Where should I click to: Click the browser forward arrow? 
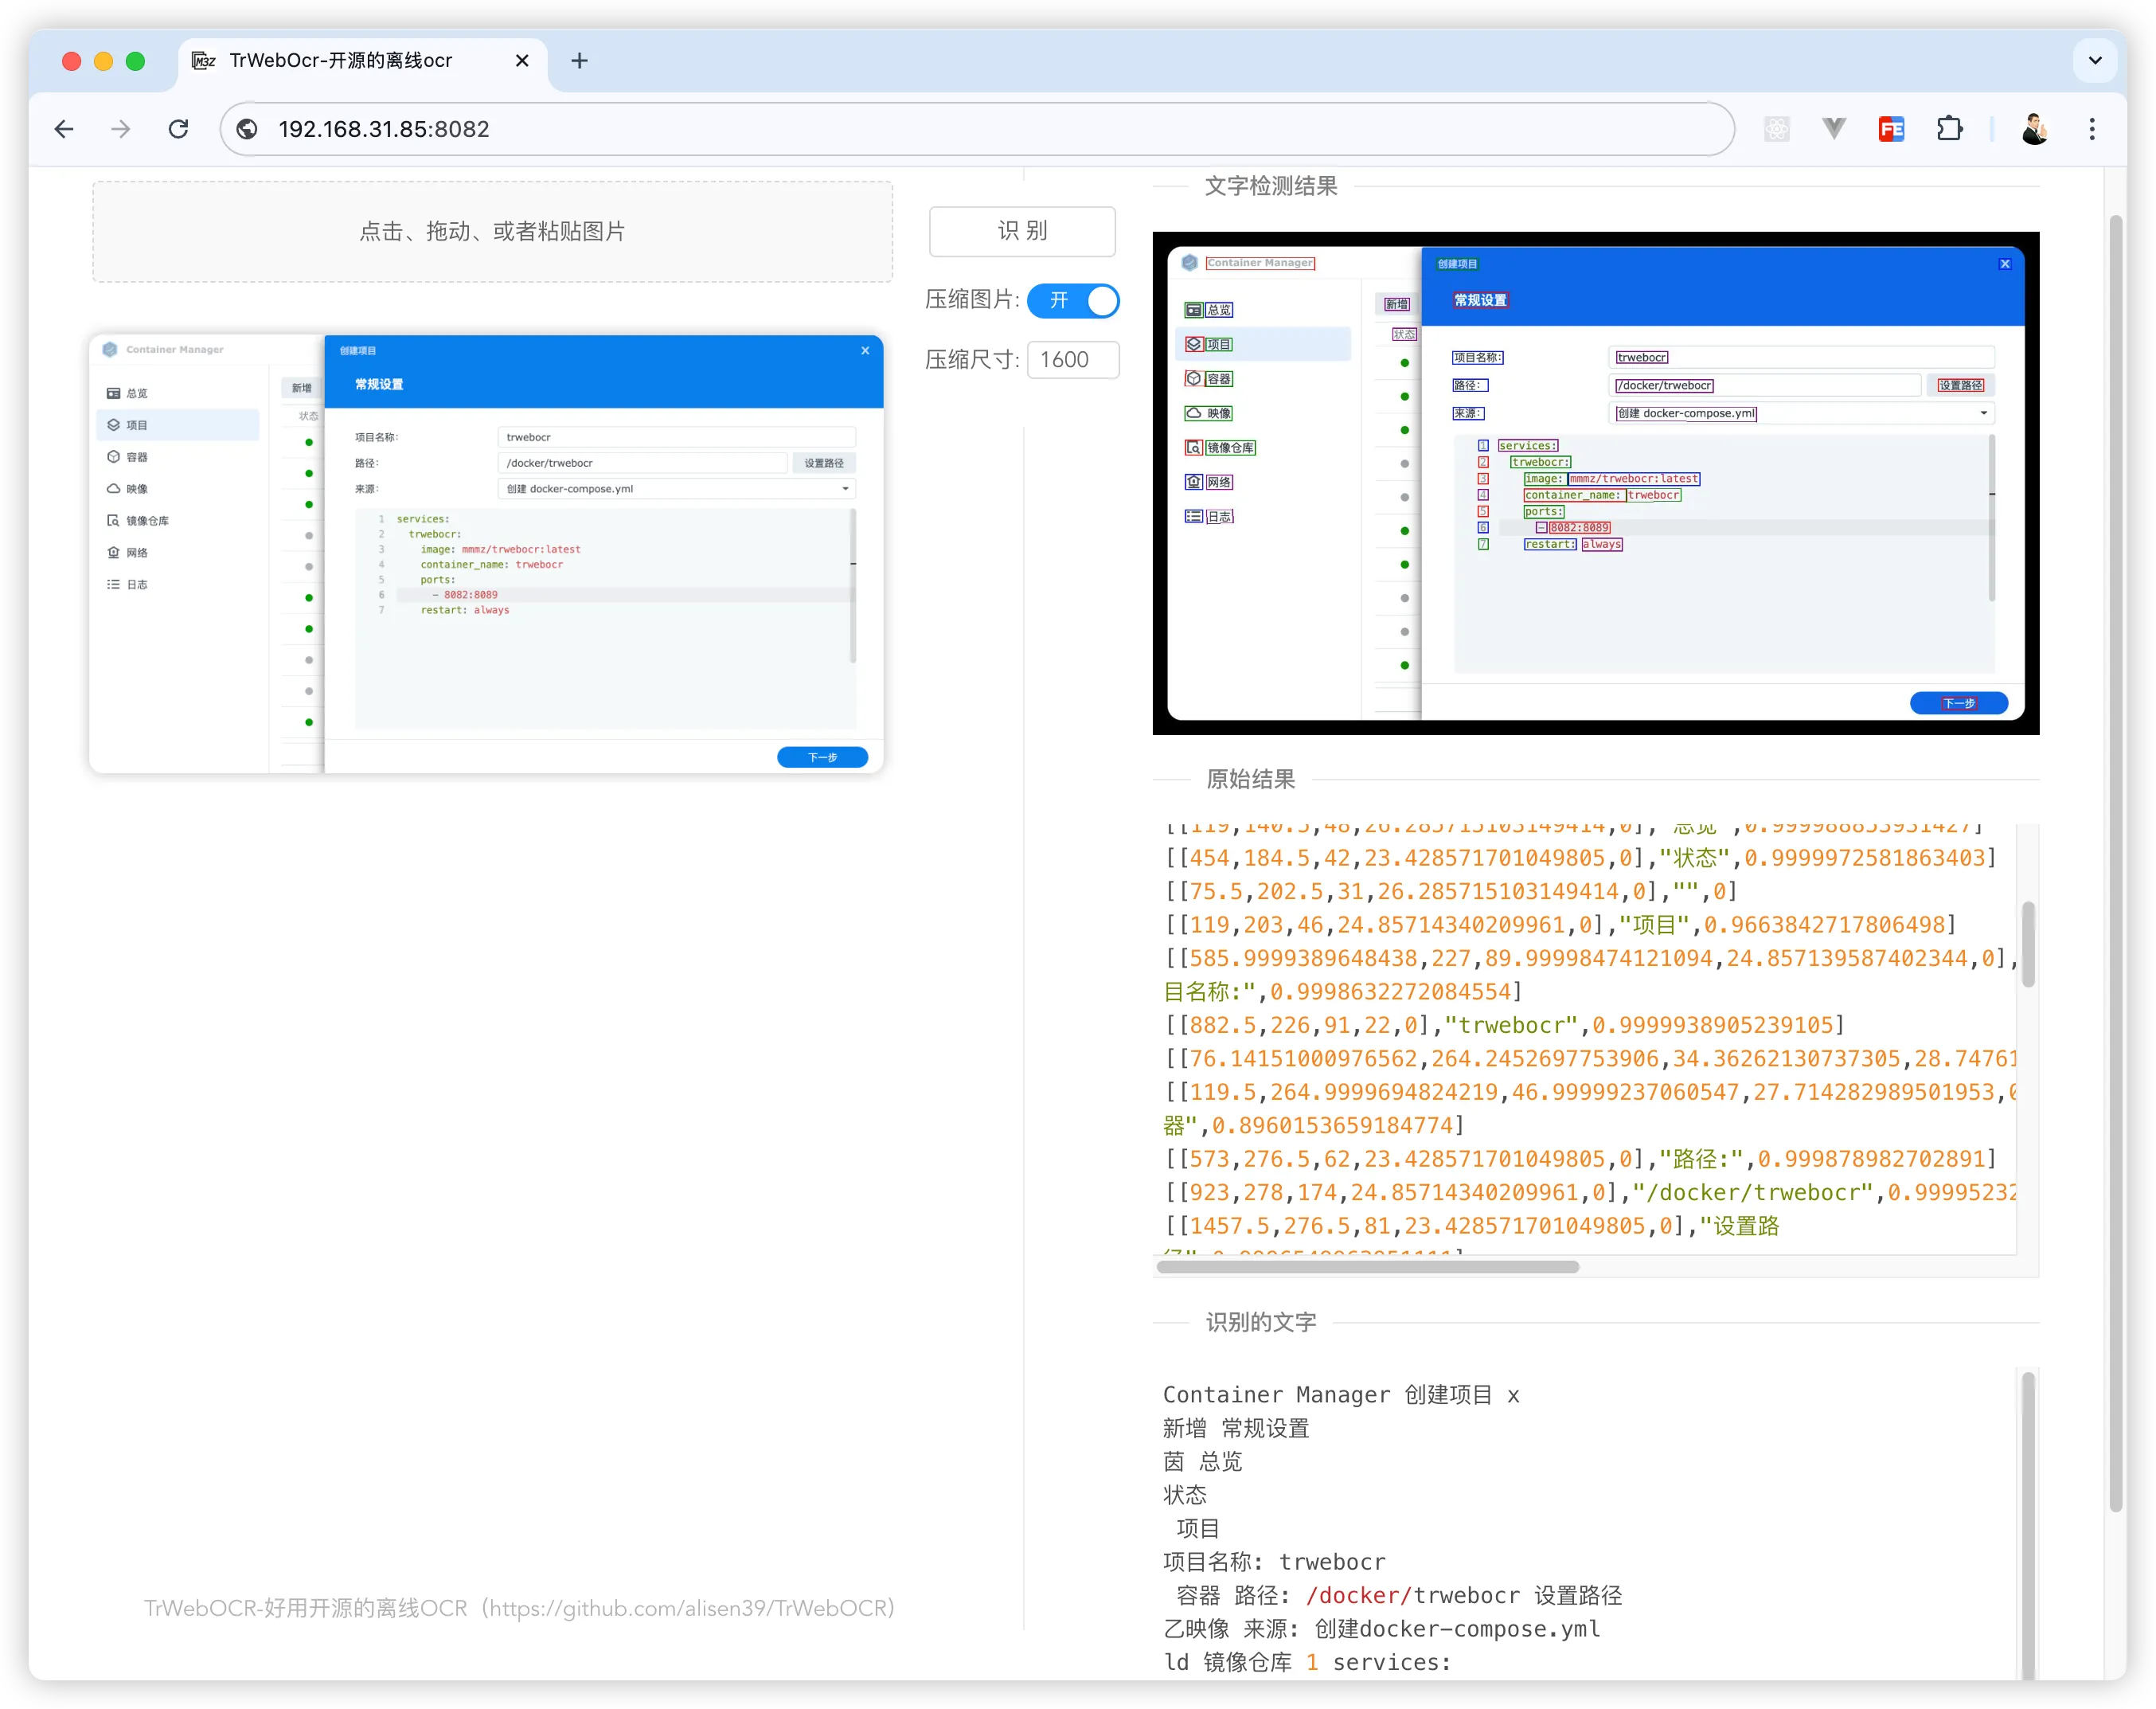coord(121,129)
